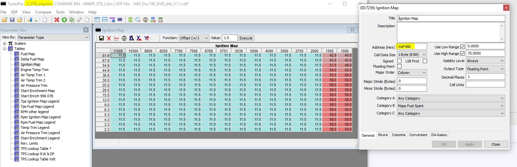517x167 pixels.
Task: Select Start Enrichment Map in the tree
Action: (37, 91)
